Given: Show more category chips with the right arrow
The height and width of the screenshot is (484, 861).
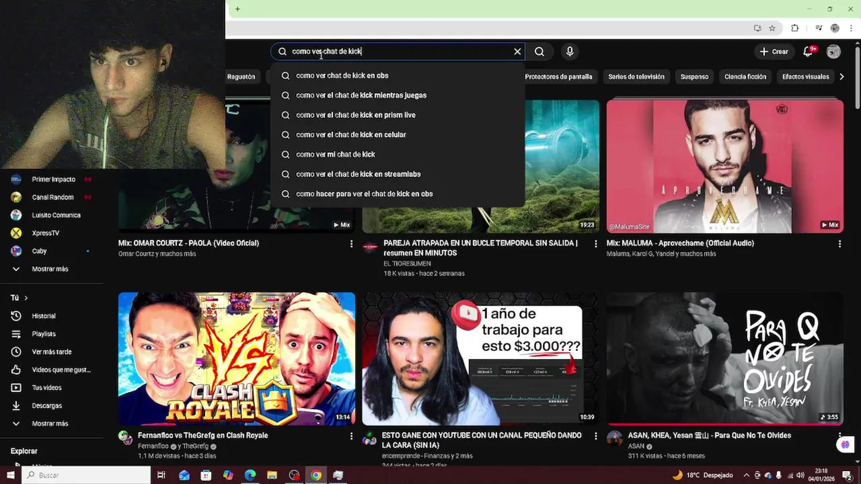Looking at the screenshot, I should tap(841, 77).
